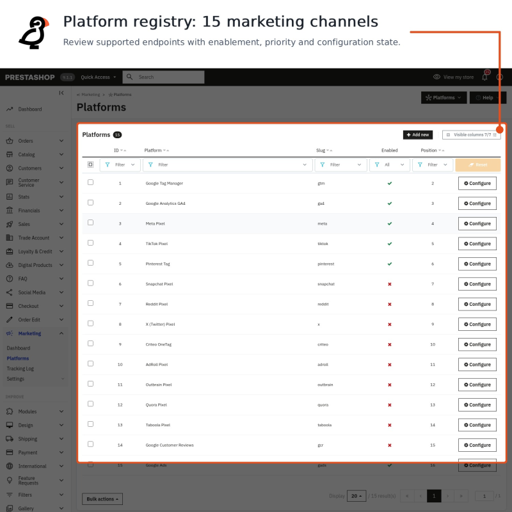Screen dimensions: 512x512
Task: Click the Shipping truck icon
Action: click(10, 439)
